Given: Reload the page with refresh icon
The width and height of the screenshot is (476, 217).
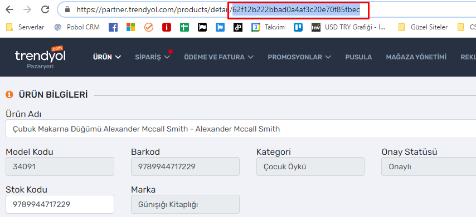Looking at the screenshot, I should click(x=45, y=9).
